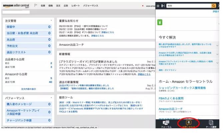The width and height of the screenshot is (223, 133).
Task: Open Amazon出品コーチ help panel link
Action: coord(171,109)
